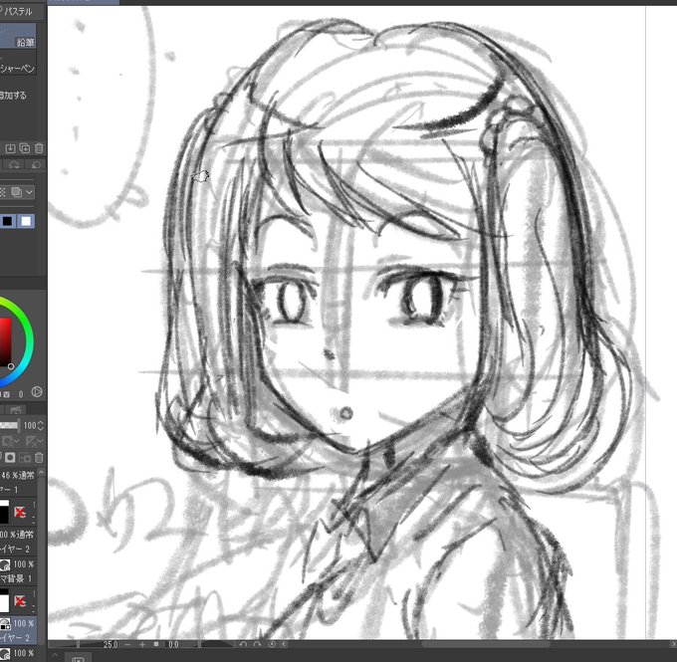
Task: Click the V value label under color wheel
Action: pos(7,394)
